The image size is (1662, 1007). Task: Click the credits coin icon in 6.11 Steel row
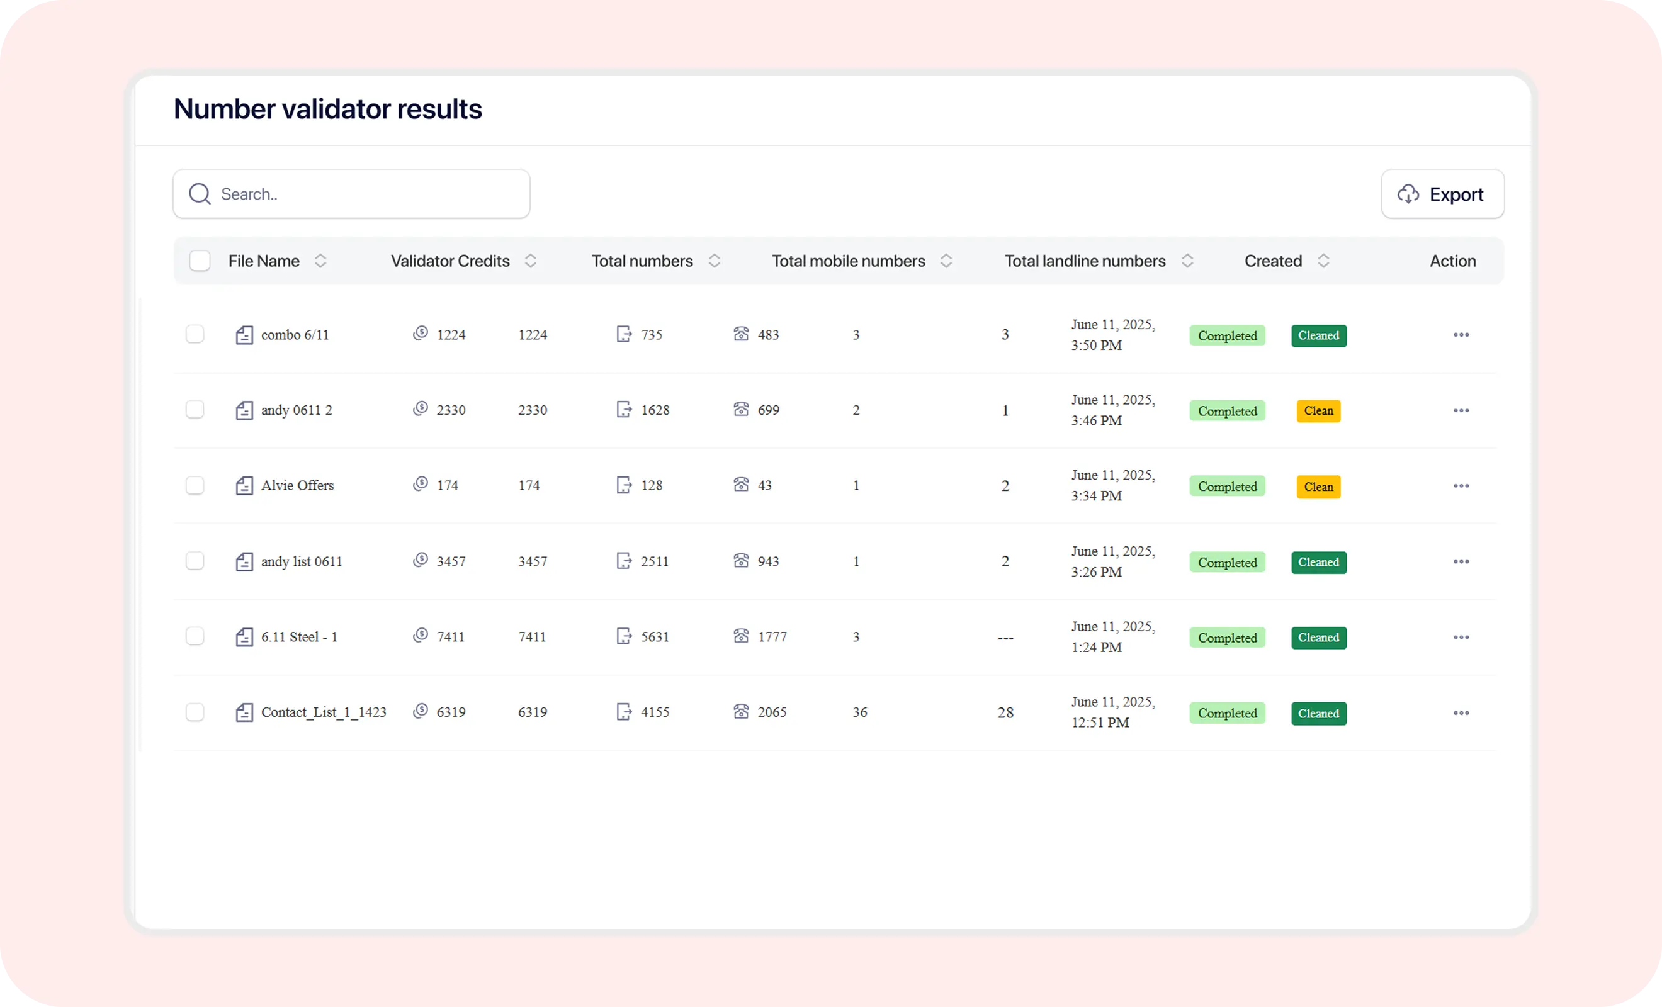(x=421, y=636)
